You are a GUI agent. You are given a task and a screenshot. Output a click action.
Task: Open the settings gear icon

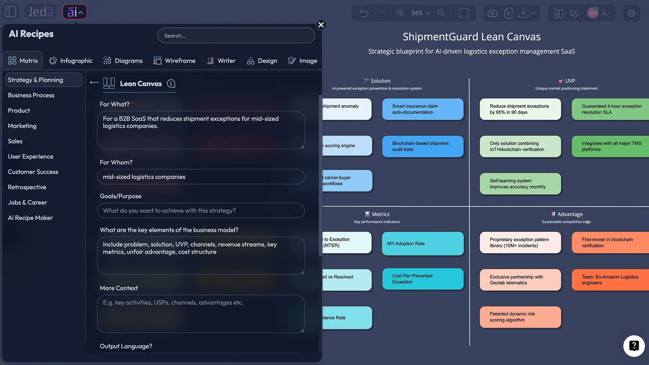point(631,13)
